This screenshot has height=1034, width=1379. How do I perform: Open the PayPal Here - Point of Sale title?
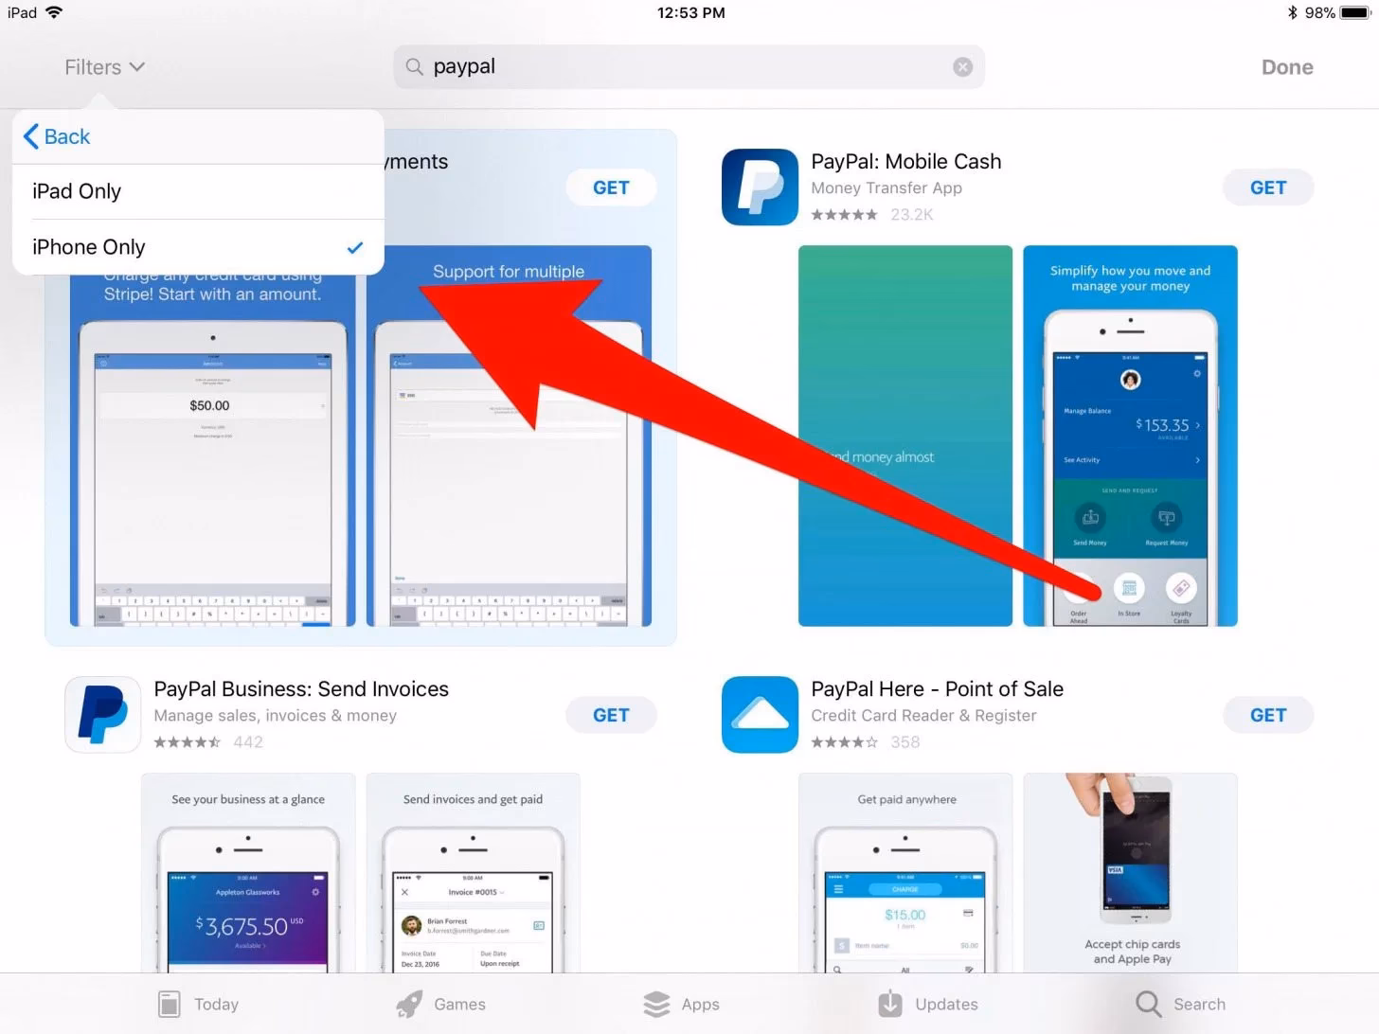pyautogui.click(x=937, y=689)
